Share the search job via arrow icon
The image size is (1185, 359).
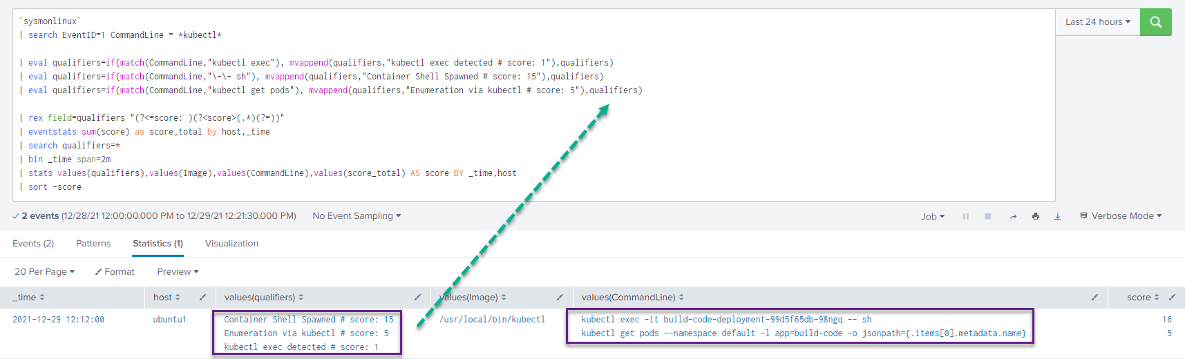(1013, 216)
